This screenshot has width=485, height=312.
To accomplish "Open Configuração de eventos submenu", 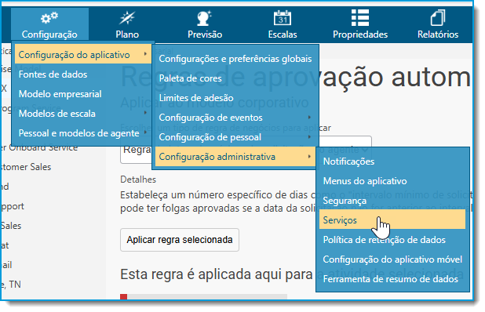I will pos(235,118).
